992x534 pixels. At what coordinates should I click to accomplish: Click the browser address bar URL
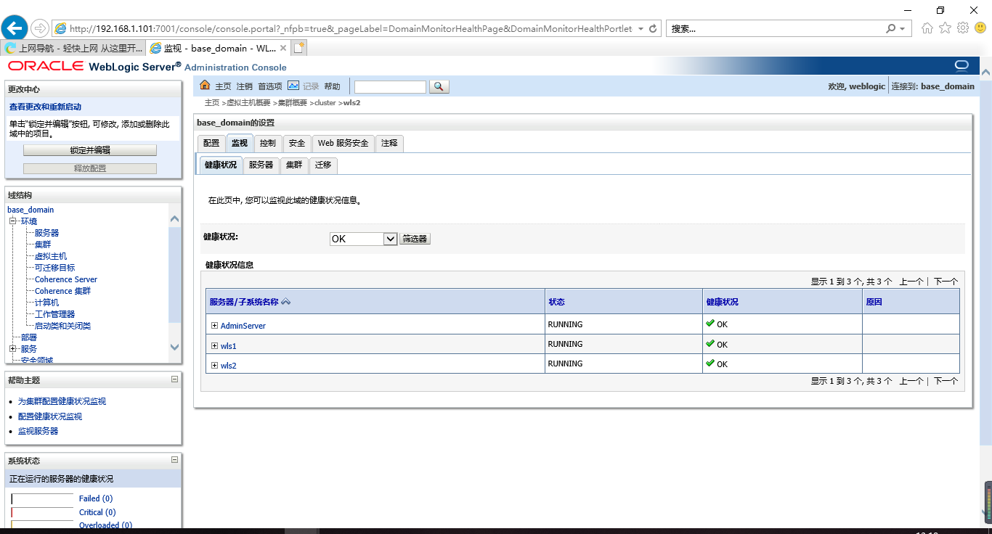pos(351,29)
